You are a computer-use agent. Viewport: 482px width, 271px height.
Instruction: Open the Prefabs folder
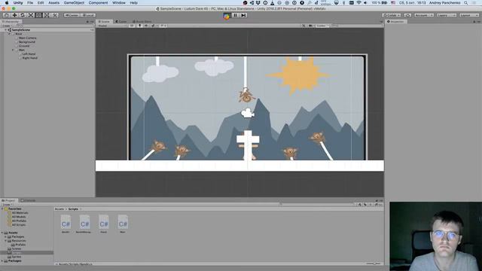coord(20,245)
